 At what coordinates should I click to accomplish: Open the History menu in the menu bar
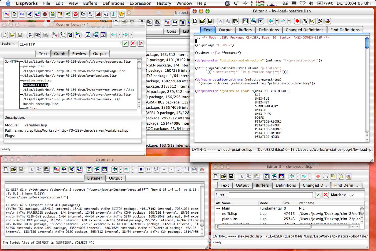click(x=164, y=3)
